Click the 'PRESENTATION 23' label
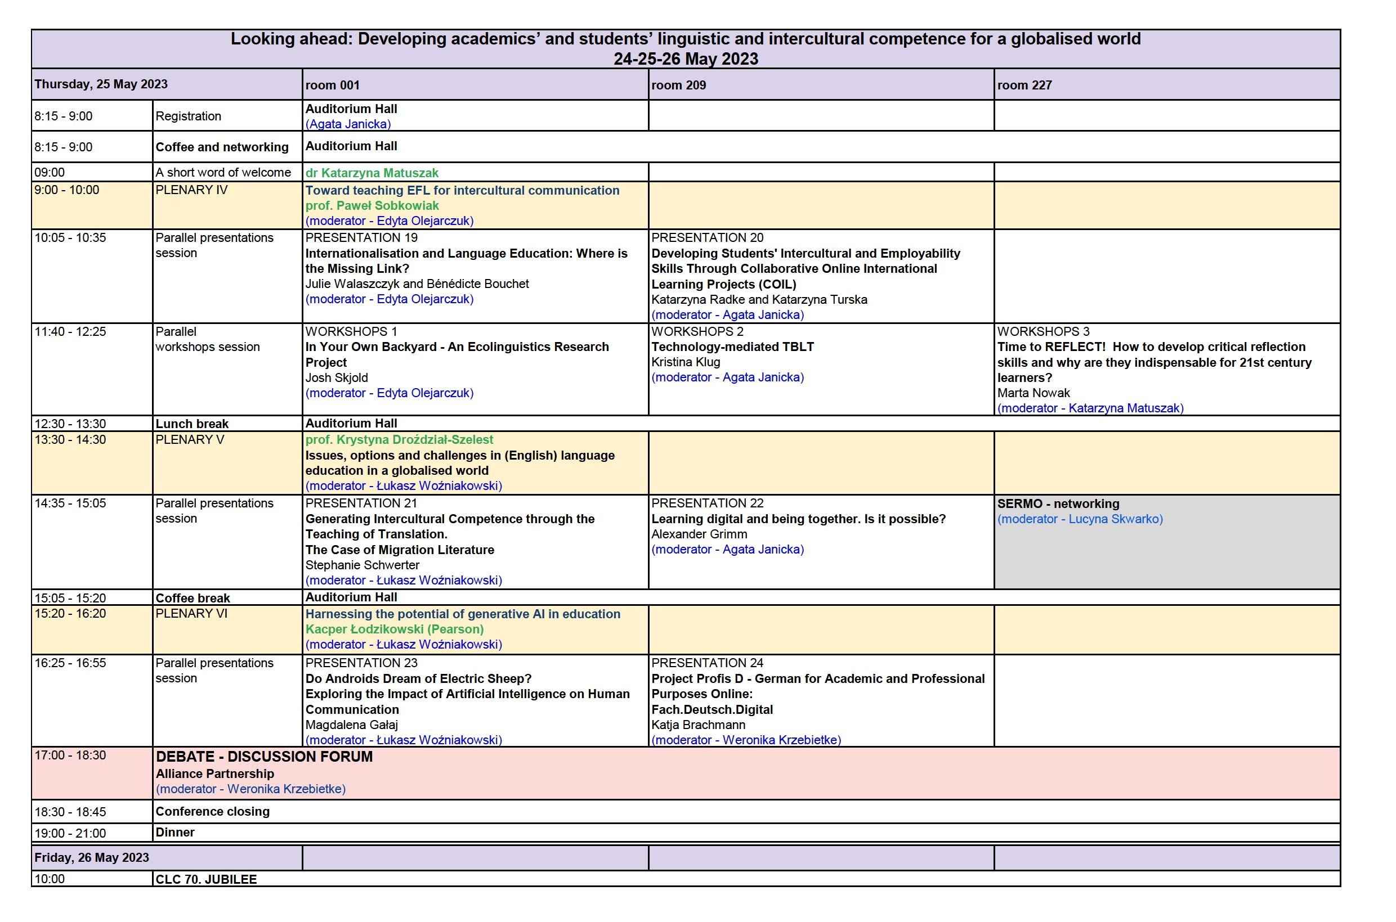 point(361,663)
